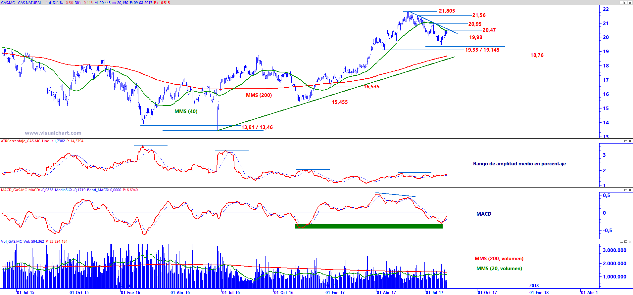Click the 19,35 / 19,145 support label

482,50
